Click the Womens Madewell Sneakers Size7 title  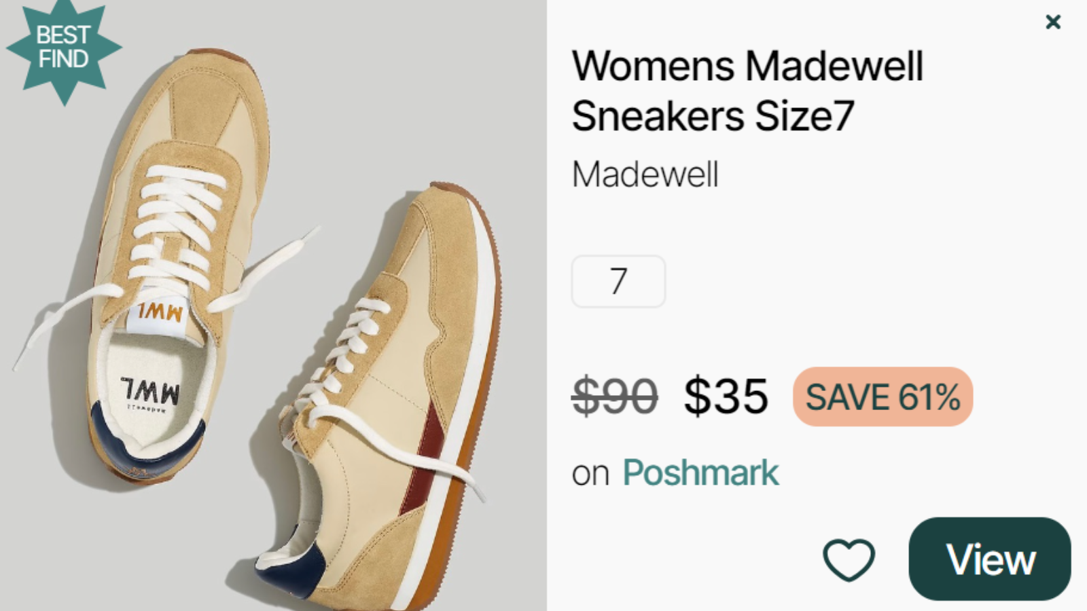point(747,91)
